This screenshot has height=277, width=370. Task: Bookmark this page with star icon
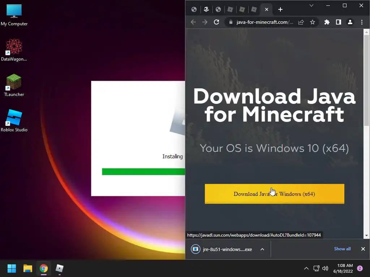[313, 22]
